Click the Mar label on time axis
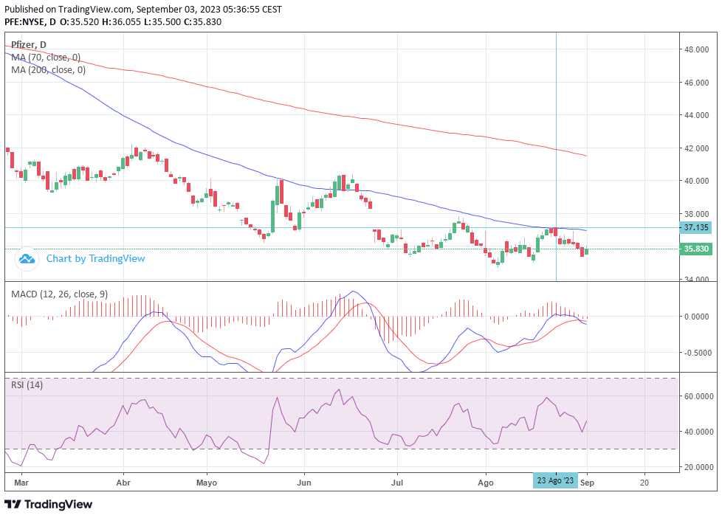722x518 pixels. click(x=21, y=483)
